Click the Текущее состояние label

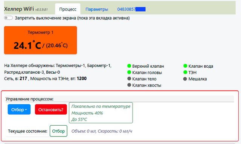tap(27, 131)
